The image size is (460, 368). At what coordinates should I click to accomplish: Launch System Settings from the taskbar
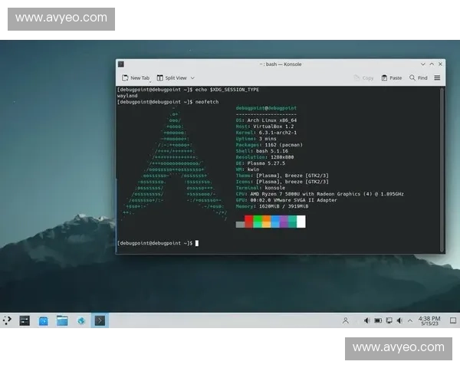click(x=25, y=320)
